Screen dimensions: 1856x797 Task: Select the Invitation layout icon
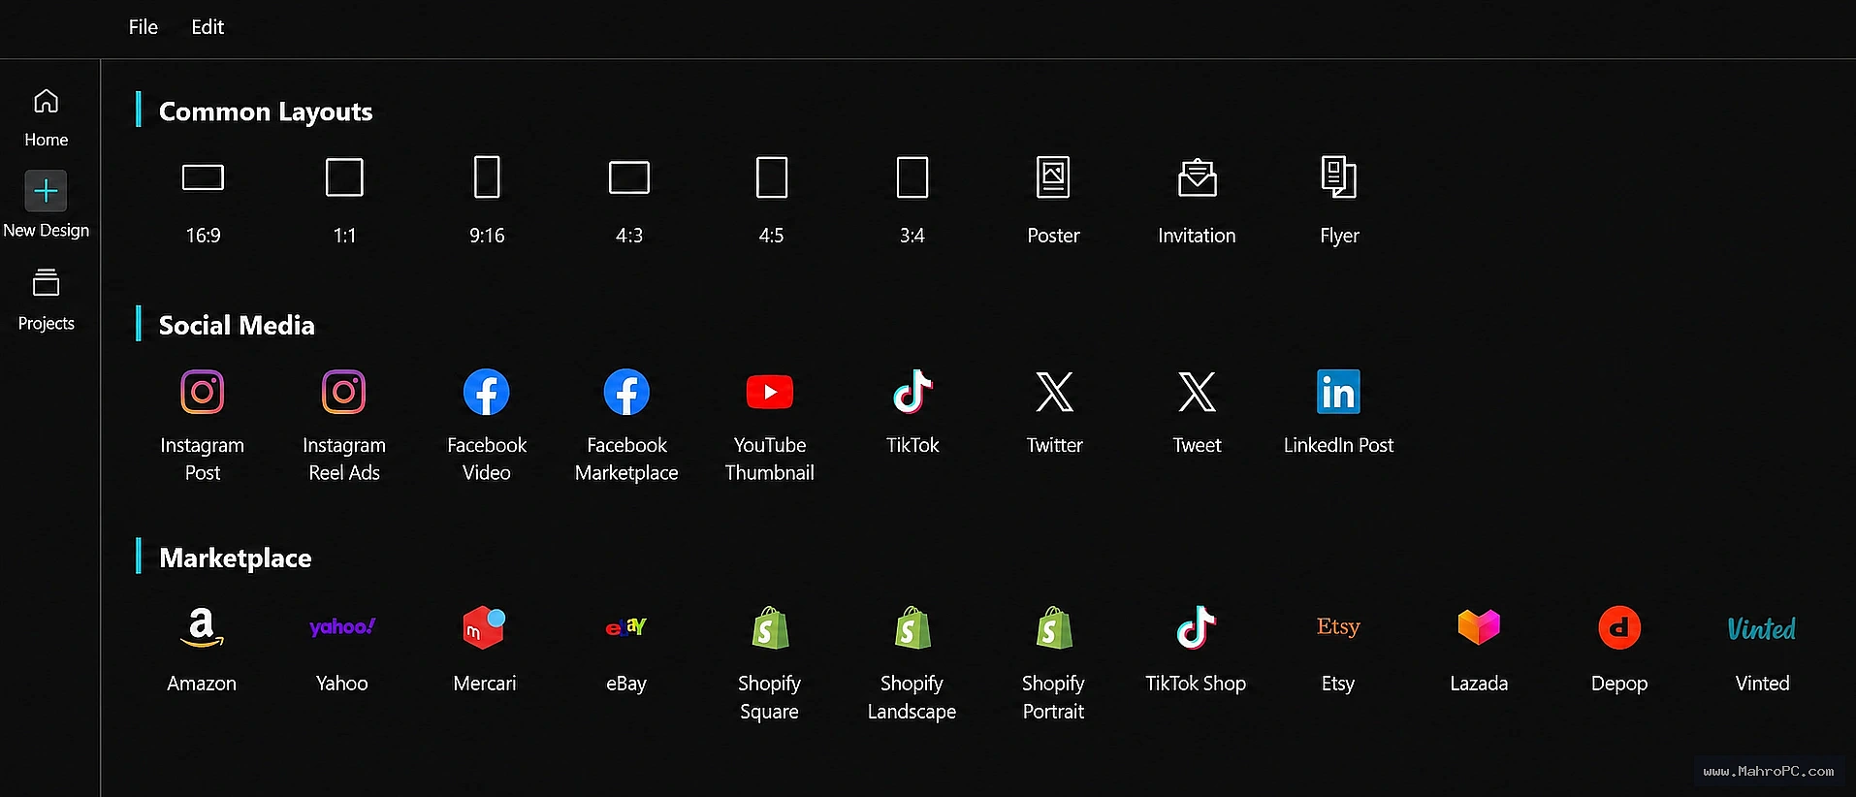tap(1197, 177)
